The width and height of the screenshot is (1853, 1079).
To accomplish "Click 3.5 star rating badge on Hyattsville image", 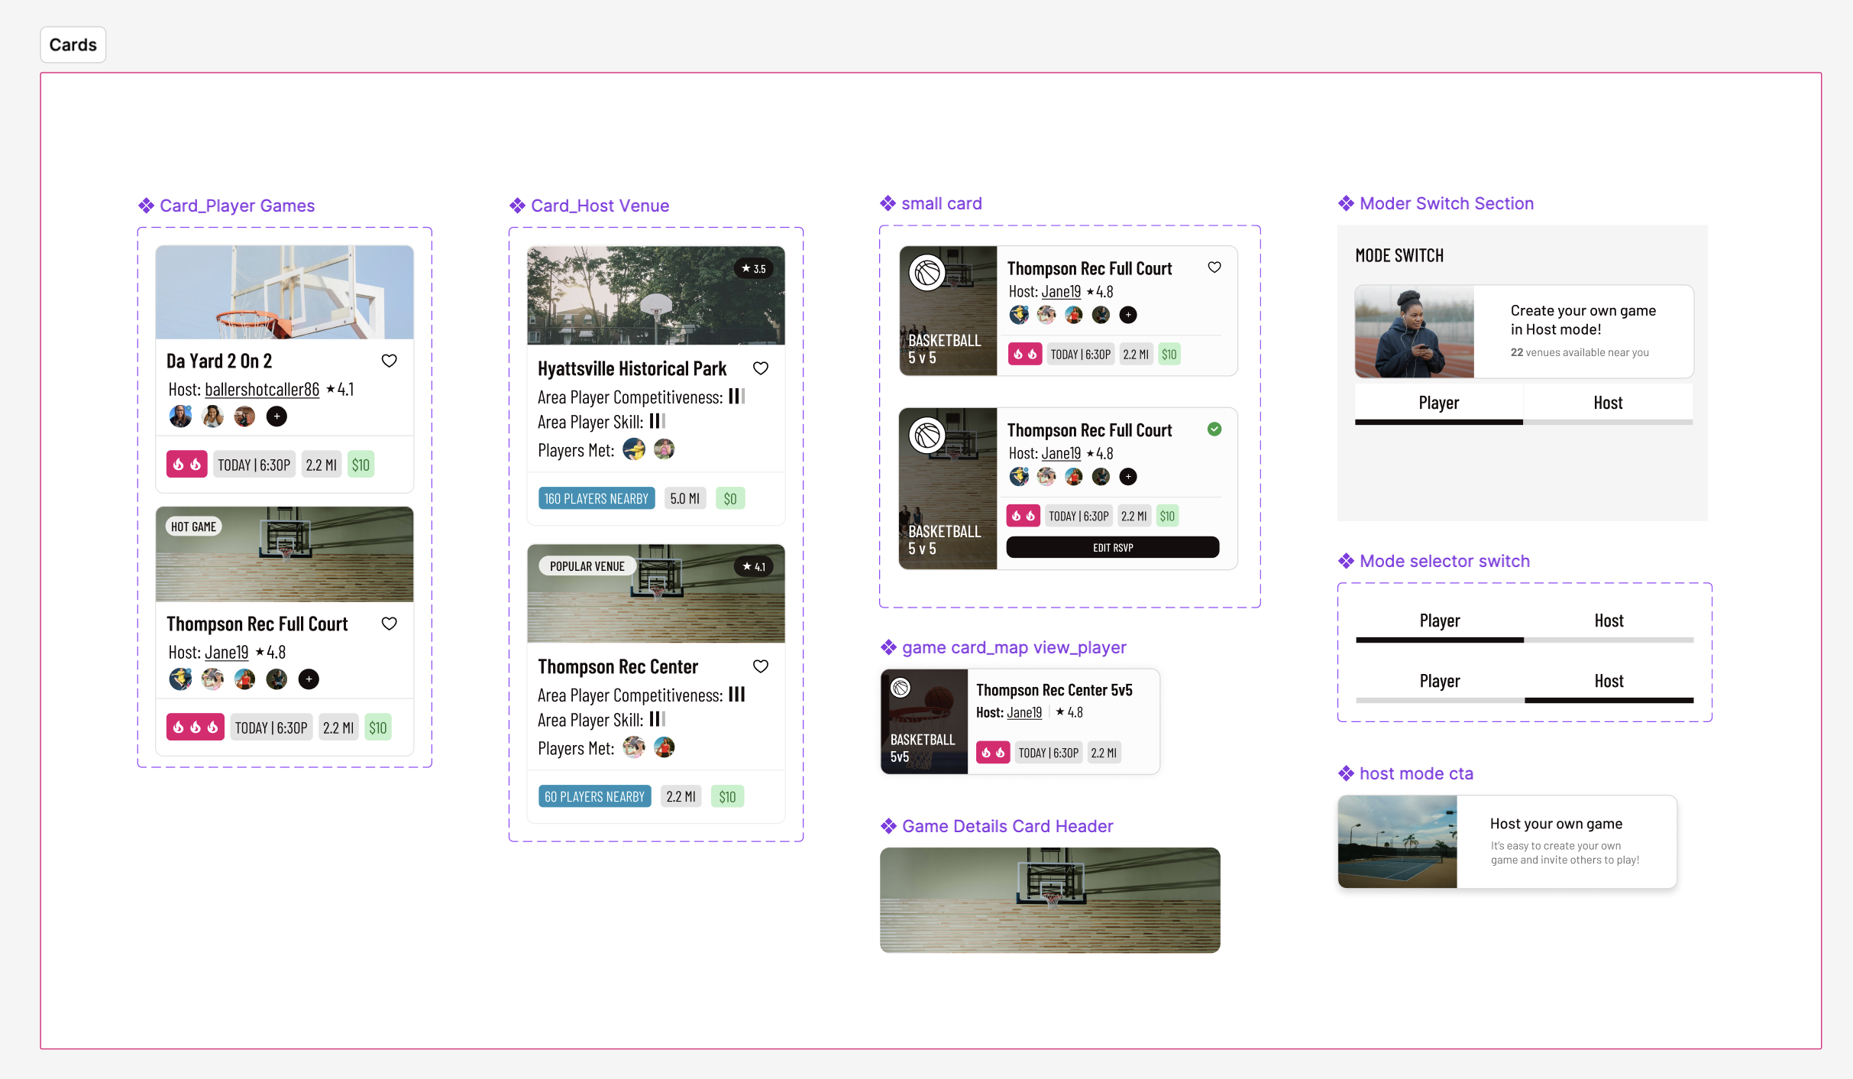I will [753, 269].
